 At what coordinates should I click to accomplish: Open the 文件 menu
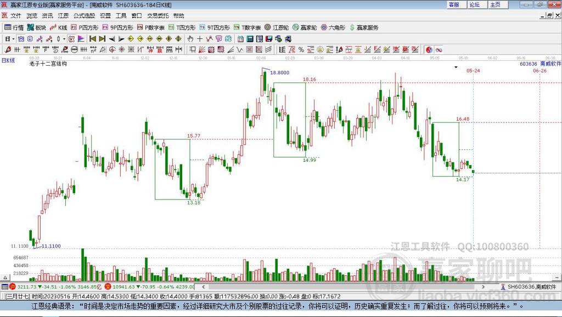pyautogui.click(x=16, y=15)
